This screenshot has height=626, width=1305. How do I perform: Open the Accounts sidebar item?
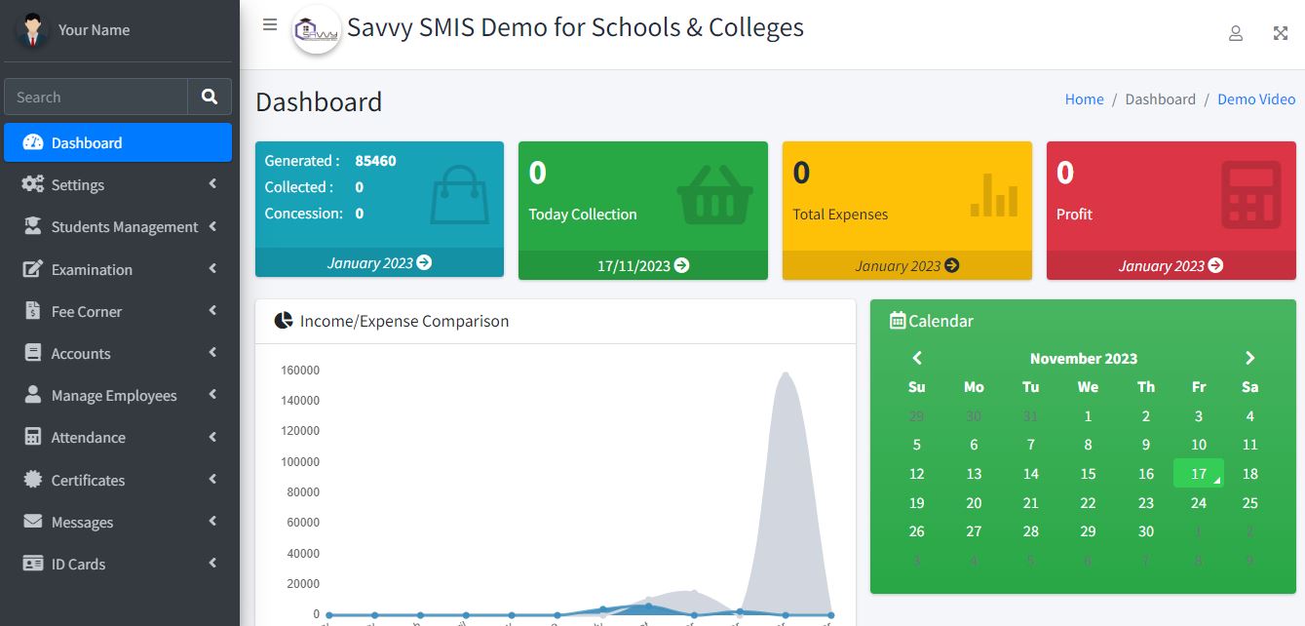pos(118,353)
